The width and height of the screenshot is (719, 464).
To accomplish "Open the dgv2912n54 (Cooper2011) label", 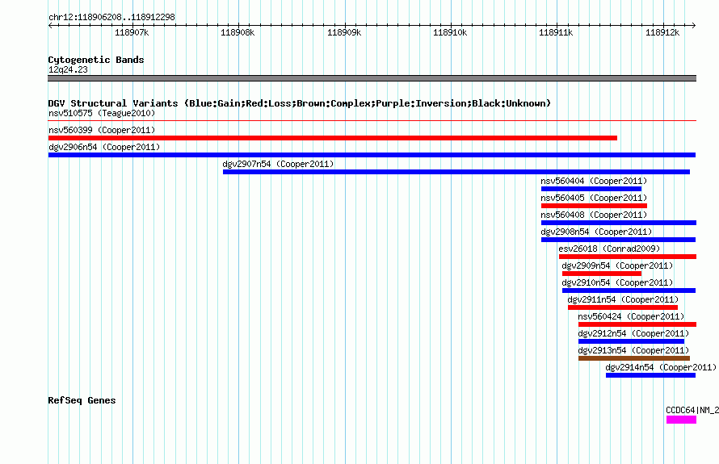I will click(x=633, y=333).
